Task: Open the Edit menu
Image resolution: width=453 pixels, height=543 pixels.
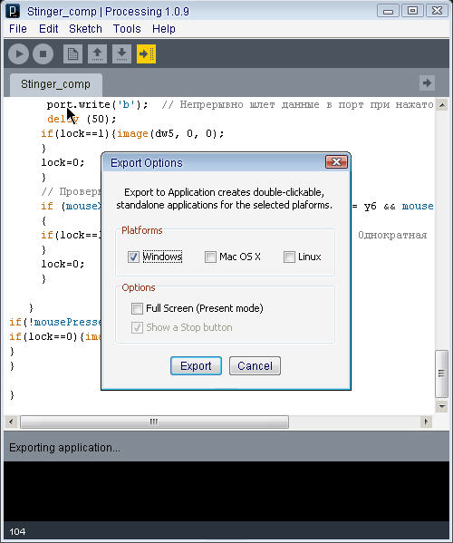Action: [48, 29]
